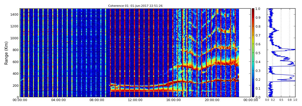Click the 12:00:00 time axis label
Screen dimensions: 302x106
click(x=135, y=100)
